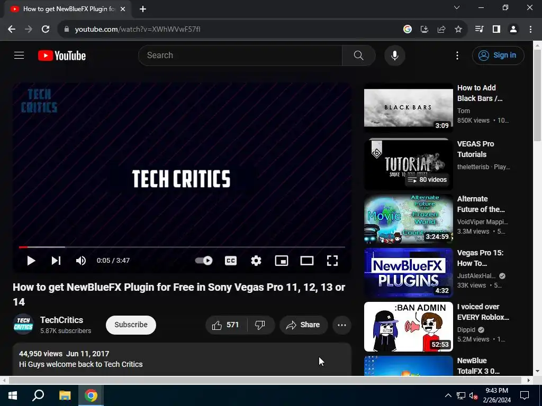The width and height of the screenshot is (542, 406).
Task: Share this video
Action: click(303, 325)
